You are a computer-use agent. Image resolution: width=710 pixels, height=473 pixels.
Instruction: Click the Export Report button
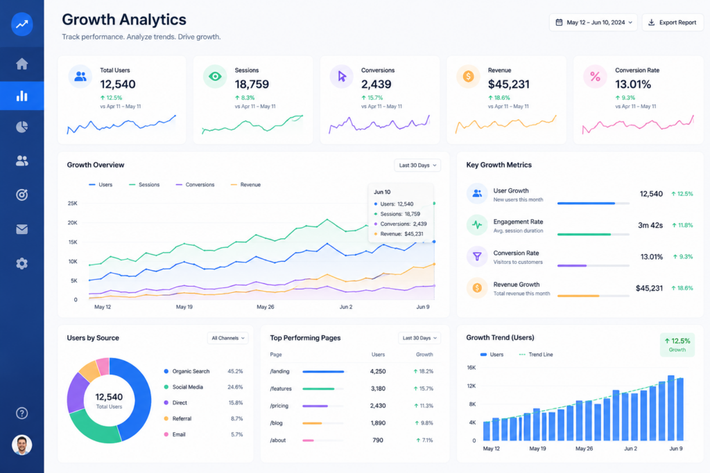pos(673,22)
